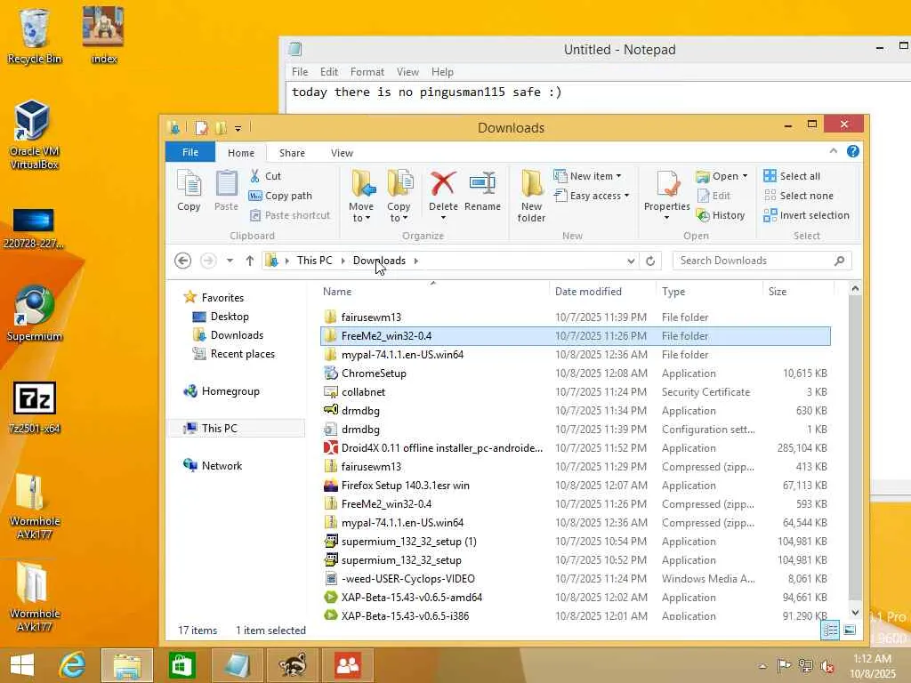Open the Delete dropdown arrow
This screenshot has height=683, width=911.
coord(443,219)
